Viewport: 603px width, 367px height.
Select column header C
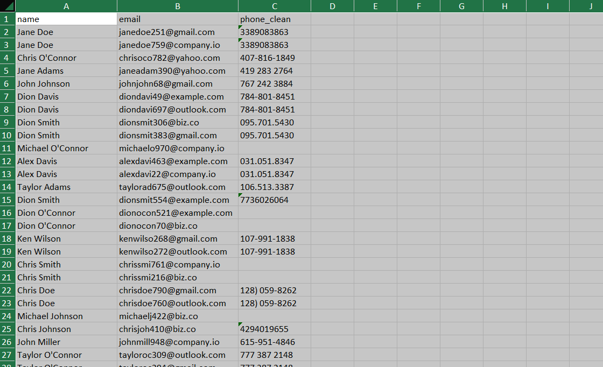coord(274,5)
